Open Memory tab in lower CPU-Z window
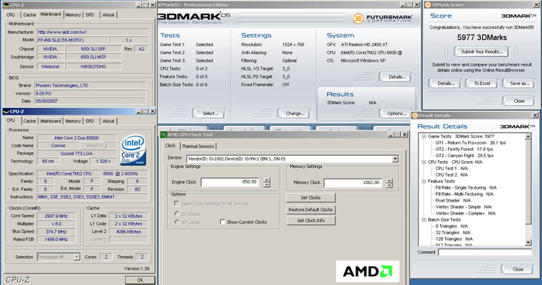This screenshot has width=542, height=285. tap(73, 121)
